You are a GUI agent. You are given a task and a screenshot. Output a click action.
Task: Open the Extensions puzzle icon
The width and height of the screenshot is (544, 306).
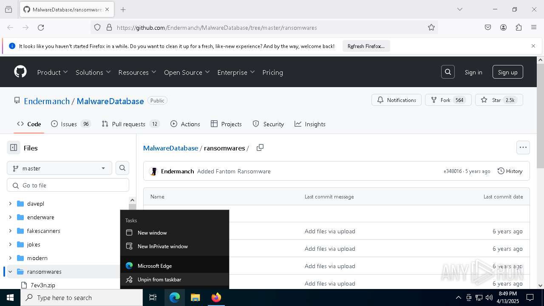(518, 27)
